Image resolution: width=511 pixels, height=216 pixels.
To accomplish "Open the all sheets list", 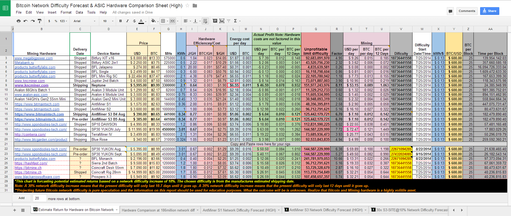I will (x=23, y=210).
